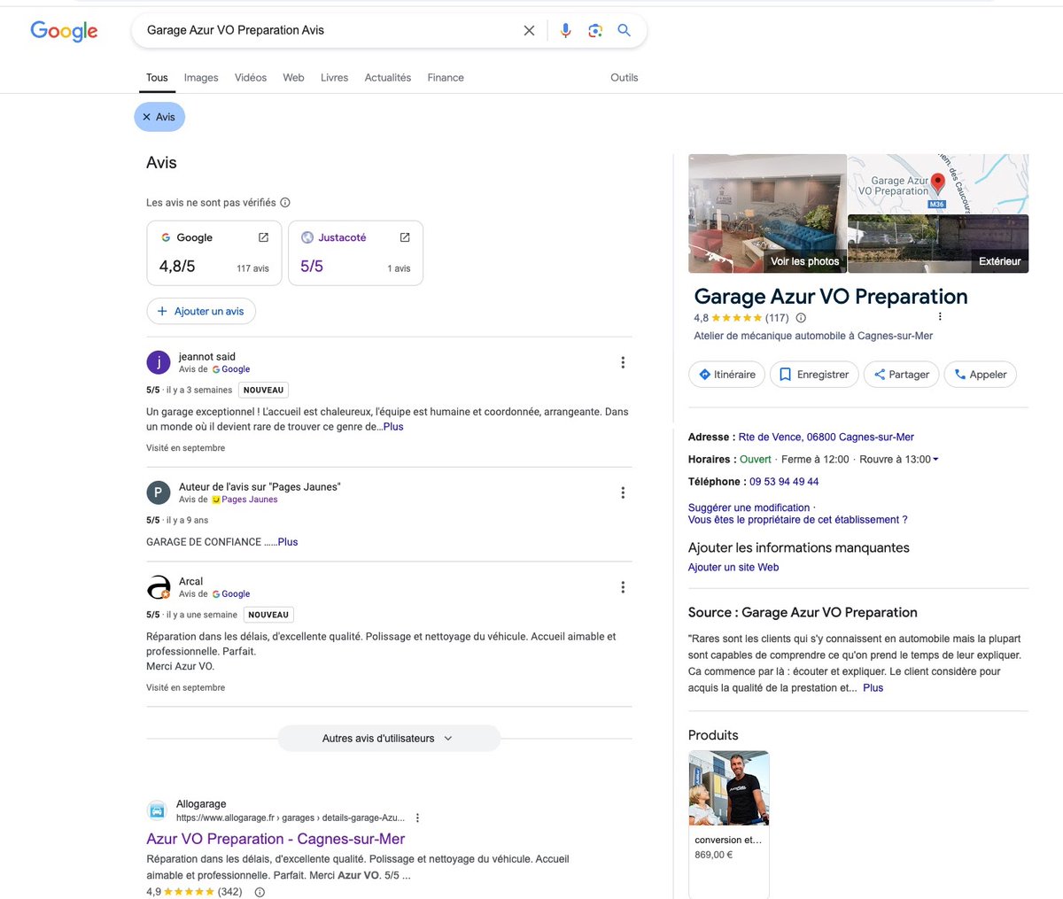1063x899 pixels.
Task: Open options menu for jeannot said review
Action: [623, 362]
